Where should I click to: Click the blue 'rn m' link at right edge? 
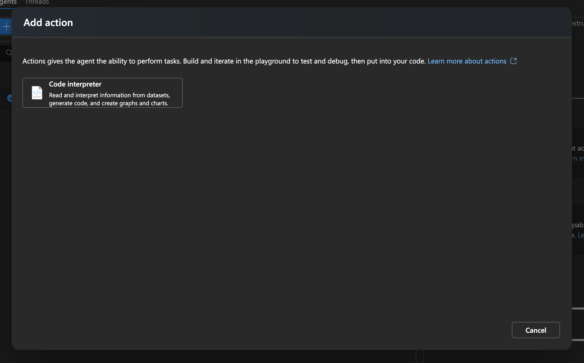click(x=578, y=158)
